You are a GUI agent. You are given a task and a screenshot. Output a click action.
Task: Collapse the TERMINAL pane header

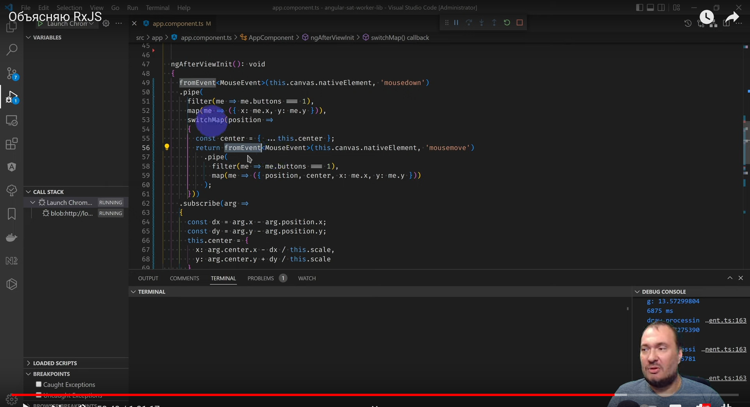pyautogui.click(x=134, y=292)
